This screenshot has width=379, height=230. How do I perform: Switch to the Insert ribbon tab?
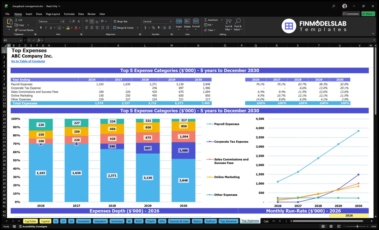(x=29, y=14)
